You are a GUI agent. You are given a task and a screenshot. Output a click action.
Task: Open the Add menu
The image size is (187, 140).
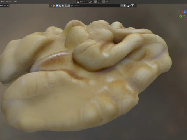coord(2,2)
